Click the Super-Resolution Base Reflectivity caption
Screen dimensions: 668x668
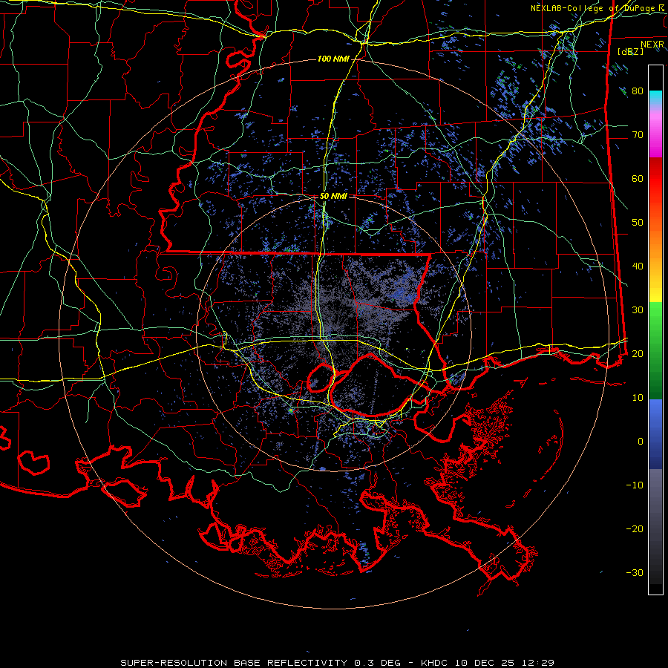point(337,663)
